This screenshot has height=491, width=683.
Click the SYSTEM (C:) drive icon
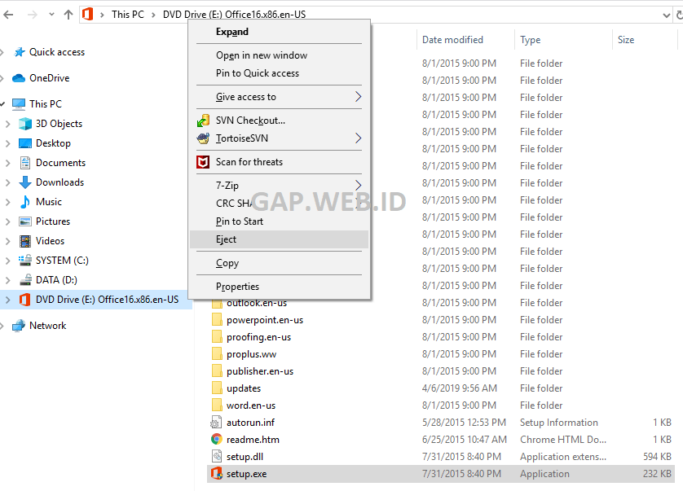(x=25, y=261)
